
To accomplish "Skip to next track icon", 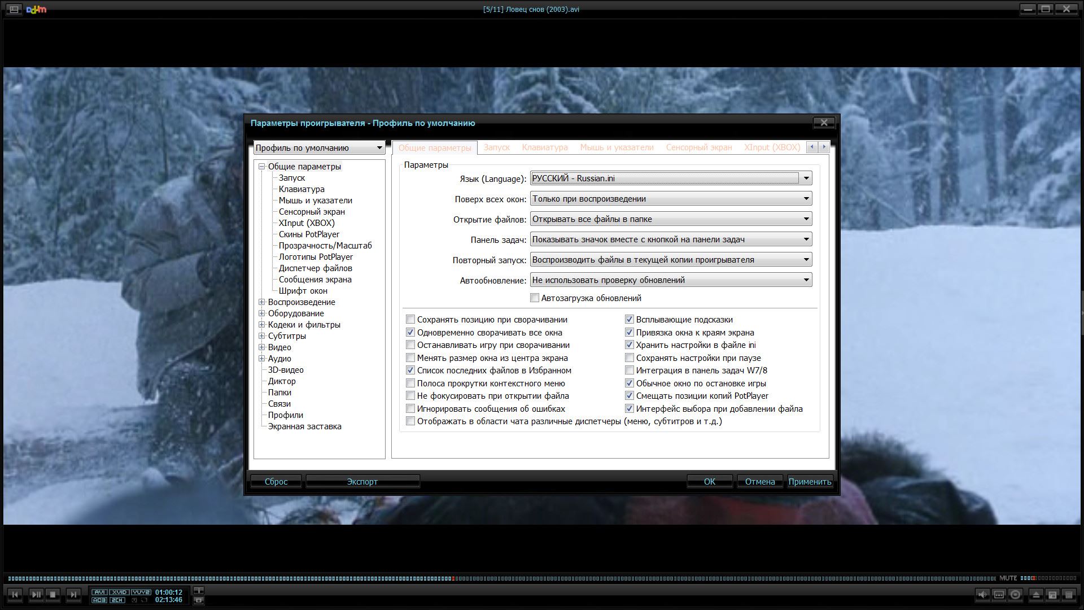I will click(x=73, y=594).
